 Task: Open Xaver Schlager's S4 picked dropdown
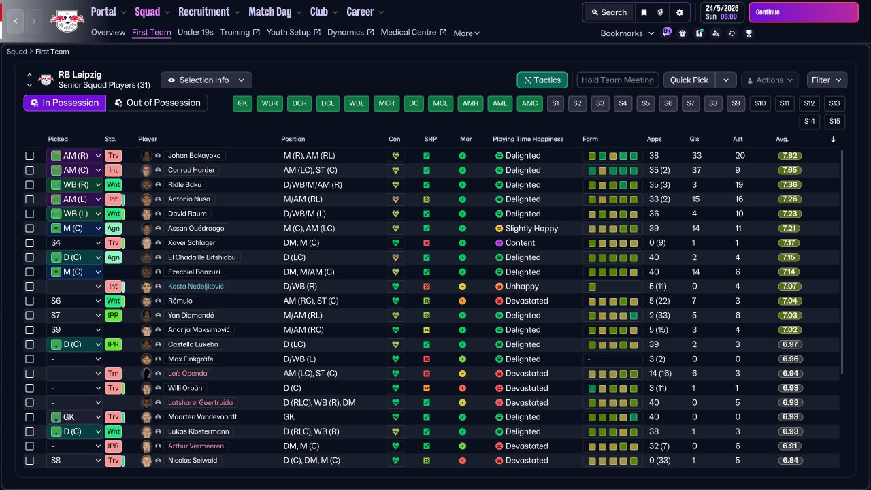coord(74,243)
